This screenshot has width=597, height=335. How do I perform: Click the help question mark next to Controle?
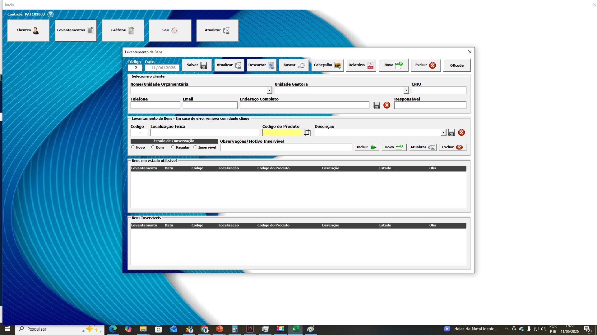50,14
